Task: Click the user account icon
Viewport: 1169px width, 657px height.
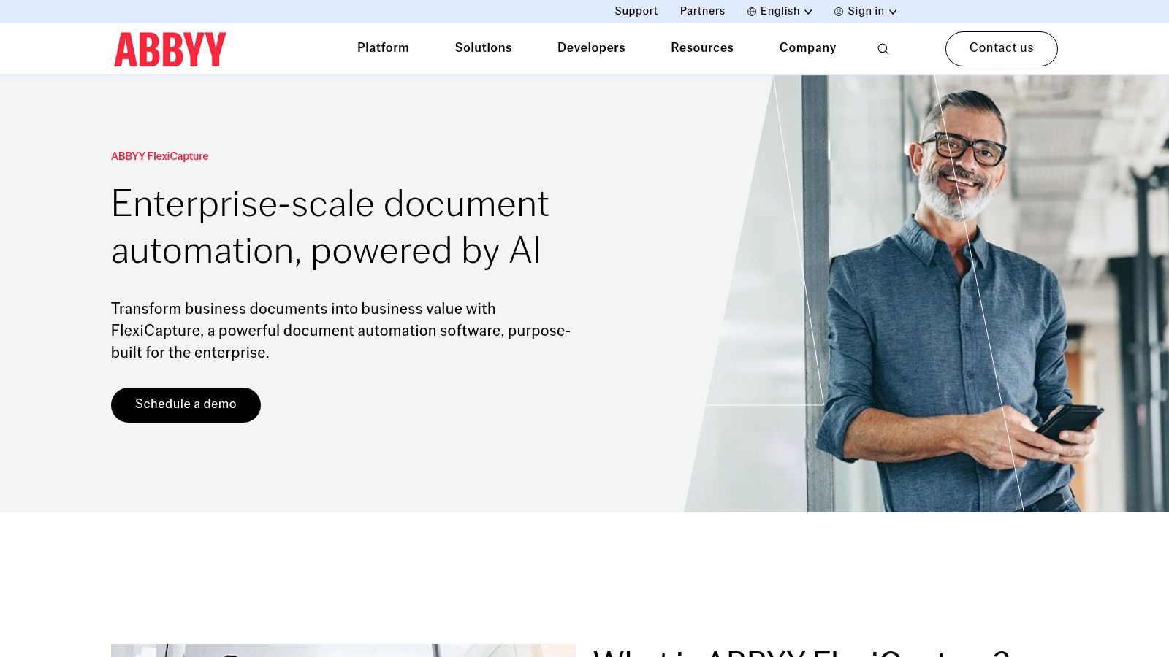Action: tap(839, 12)
